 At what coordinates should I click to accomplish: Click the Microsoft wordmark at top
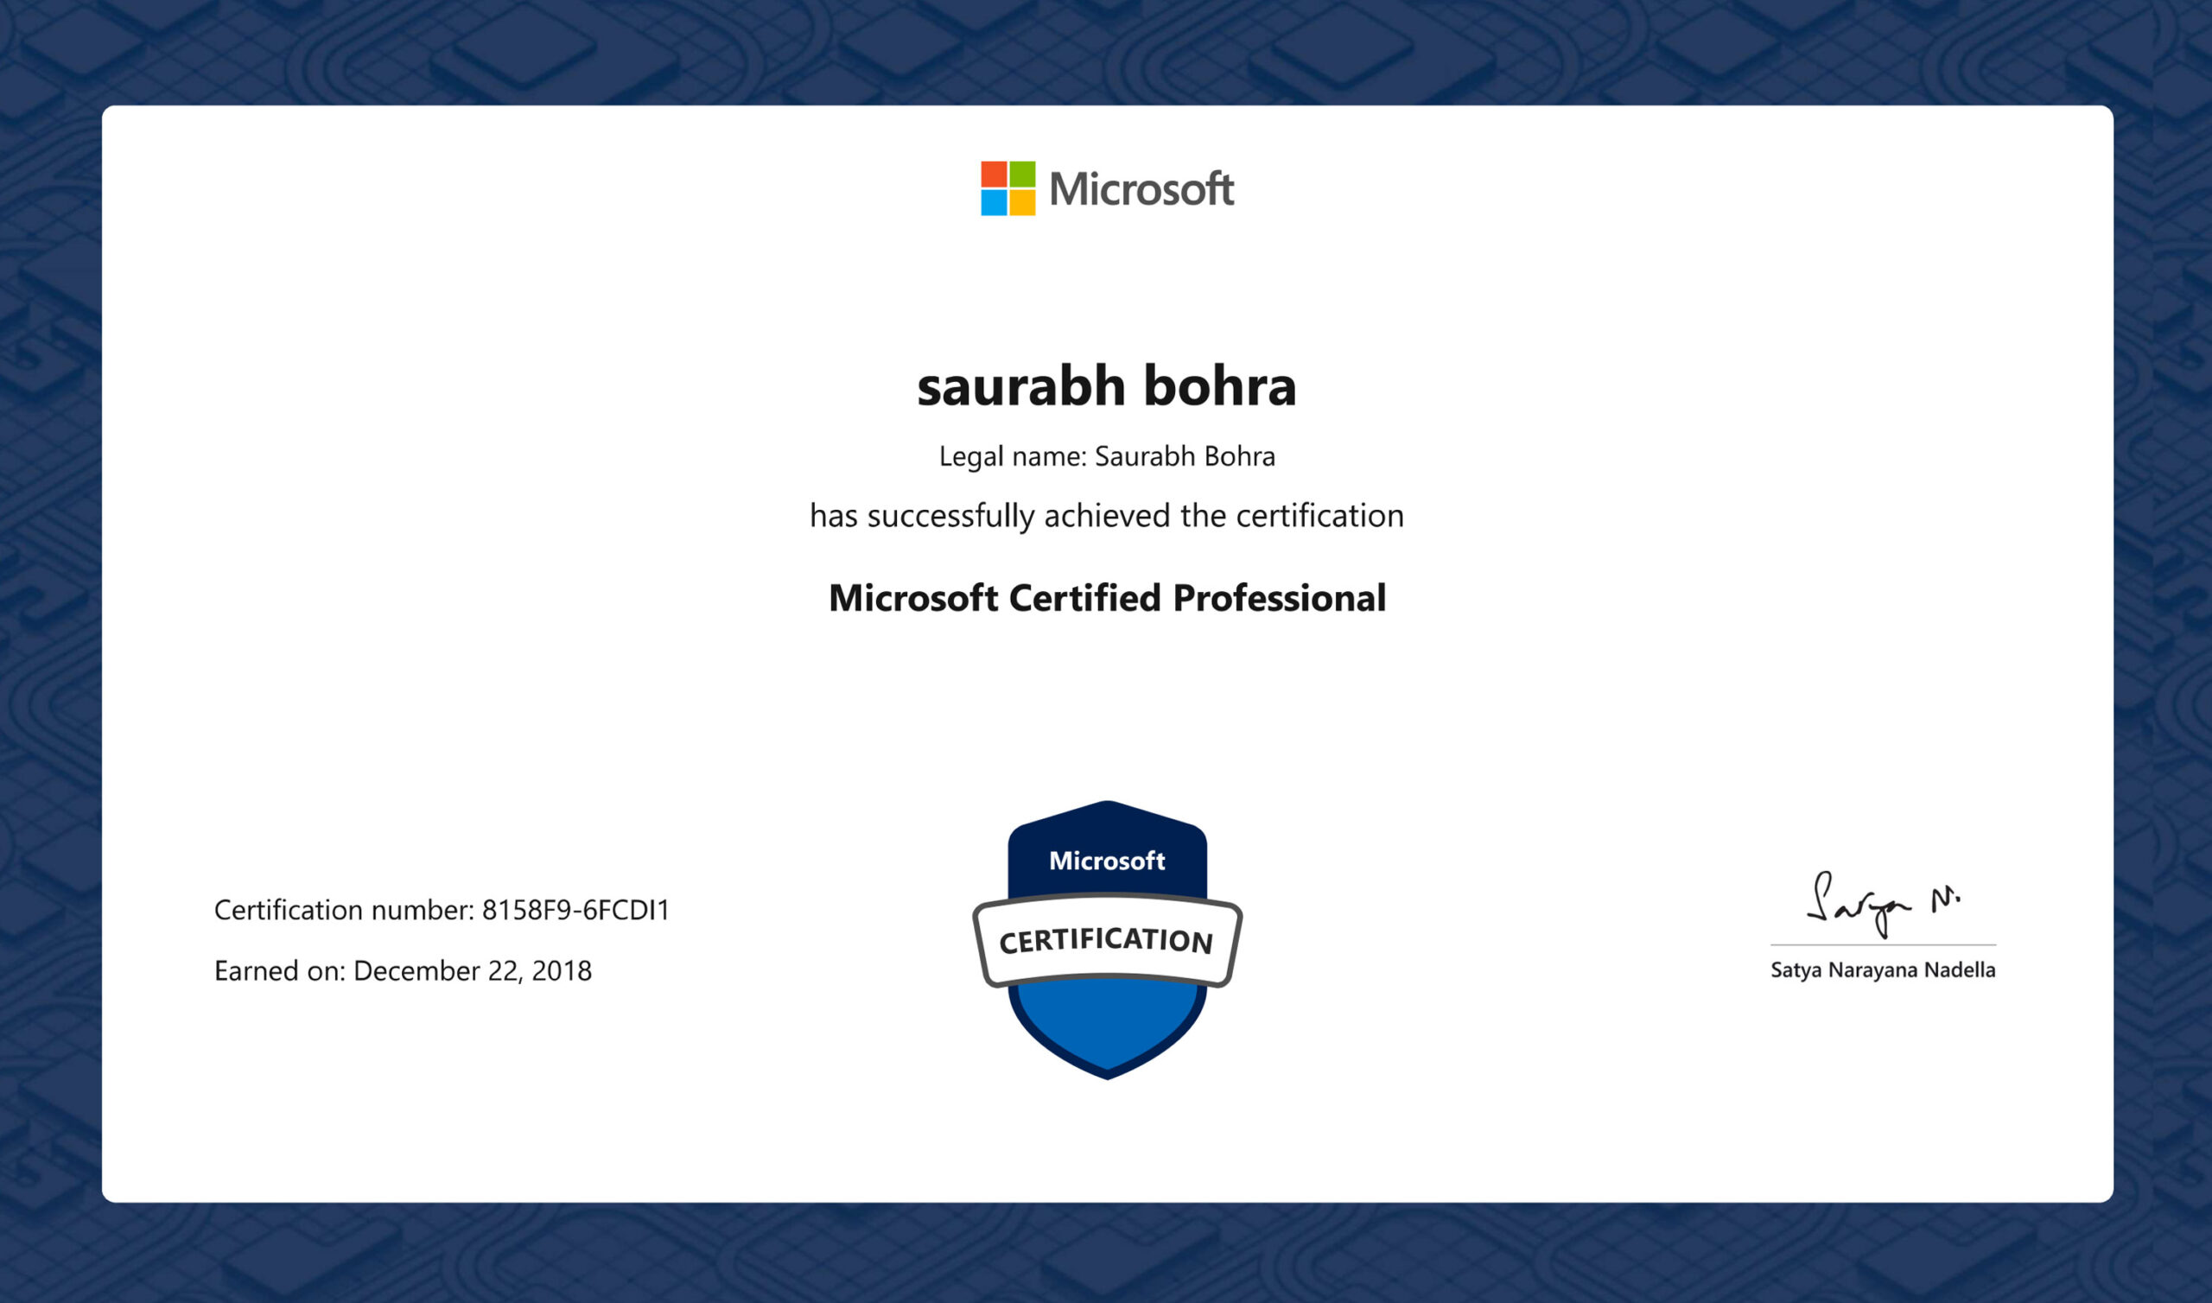point(1141,188)
